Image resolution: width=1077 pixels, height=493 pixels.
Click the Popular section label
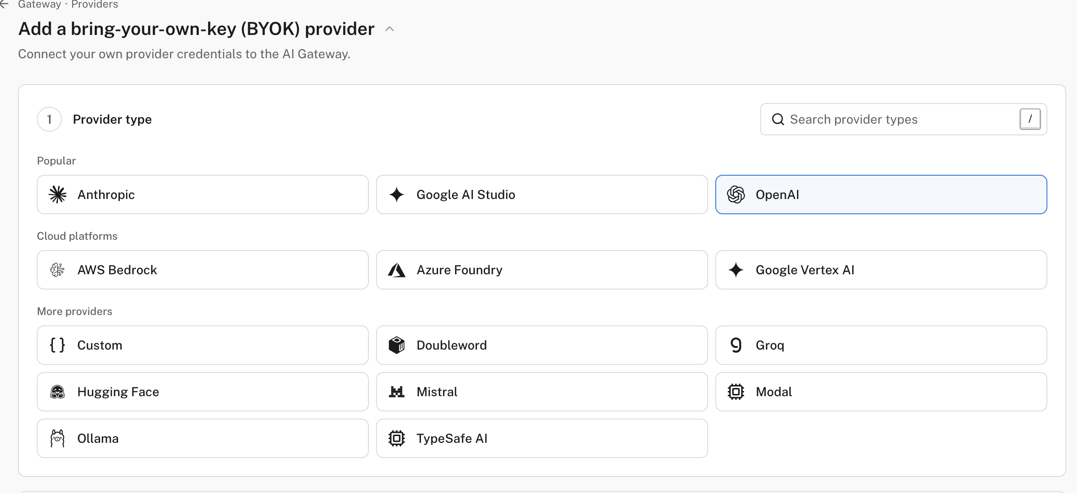[56, 161]
